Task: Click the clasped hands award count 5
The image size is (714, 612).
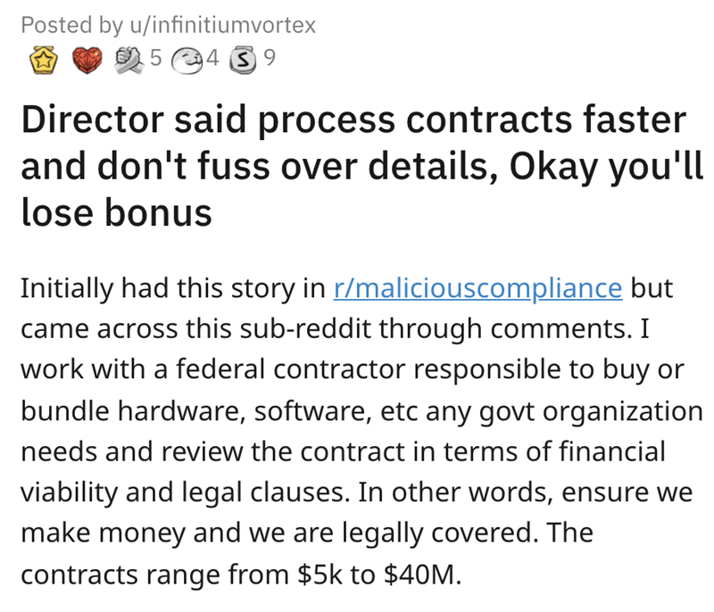Action: tap(155, 61)
